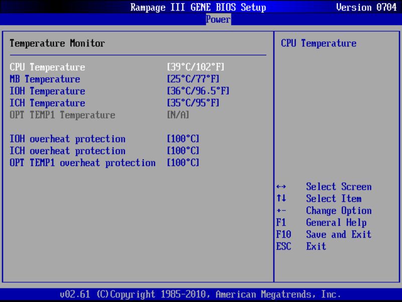Select OPT TEMP1 overheat protection label
This screenshot has width=402, height=302.
click(82, 163)
